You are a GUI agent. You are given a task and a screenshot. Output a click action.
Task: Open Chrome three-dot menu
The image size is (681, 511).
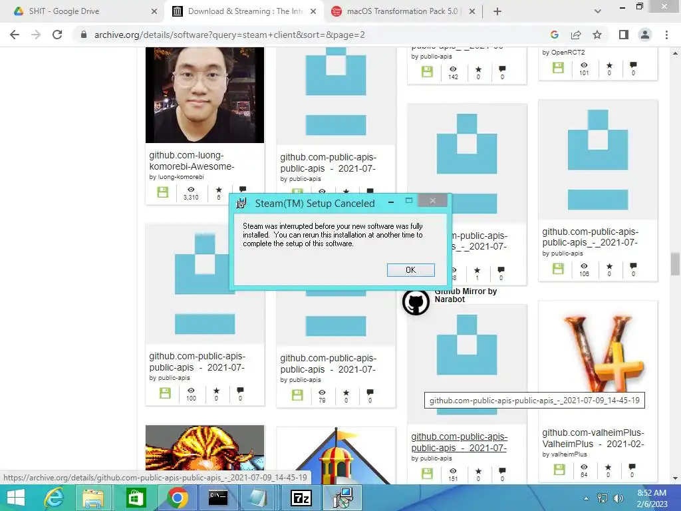(666, 35)
